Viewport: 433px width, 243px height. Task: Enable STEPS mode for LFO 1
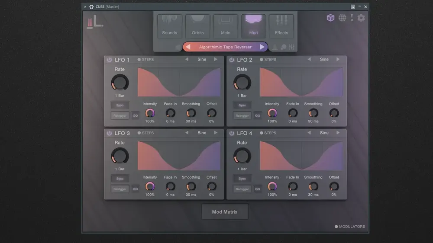pos(145,59)
